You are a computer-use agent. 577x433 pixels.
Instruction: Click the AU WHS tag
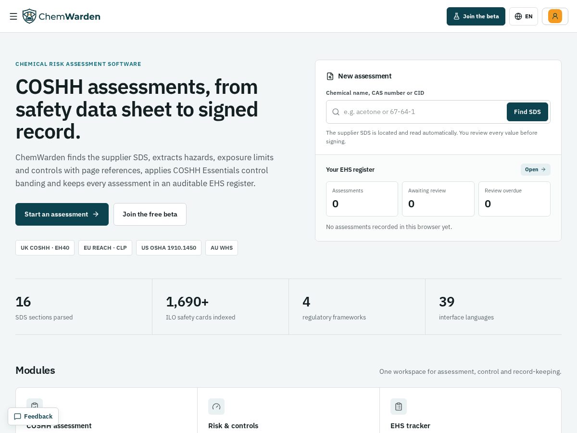tap(222, 248)
